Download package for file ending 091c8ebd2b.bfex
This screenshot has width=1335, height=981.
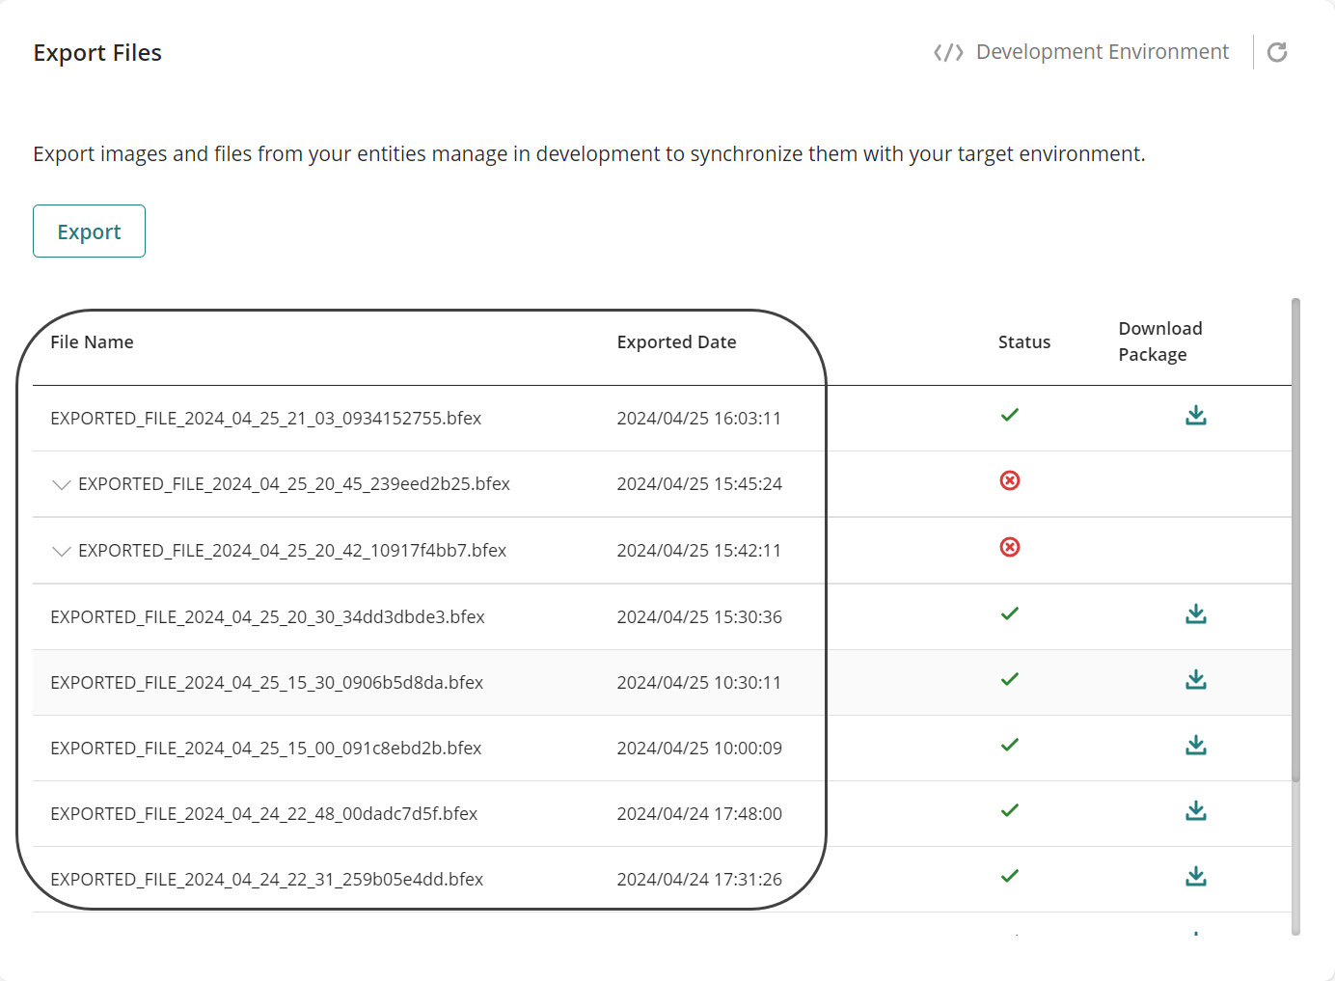(x=1196, y=745)
